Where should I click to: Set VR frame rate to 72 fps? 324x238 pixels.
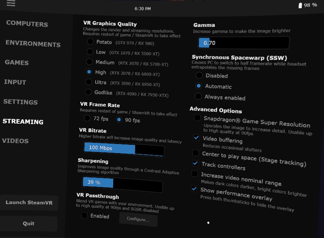(87, 118)
